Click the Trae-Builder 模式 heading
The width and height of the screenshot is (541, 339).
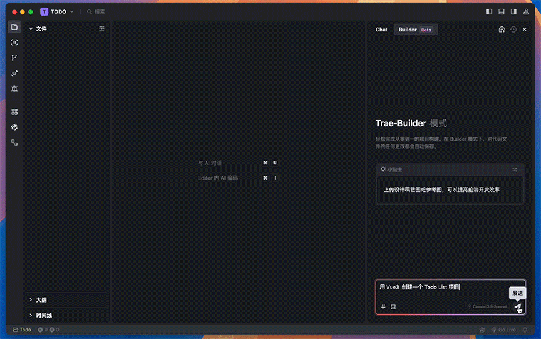pyautogui.click(x=411, y=124)
